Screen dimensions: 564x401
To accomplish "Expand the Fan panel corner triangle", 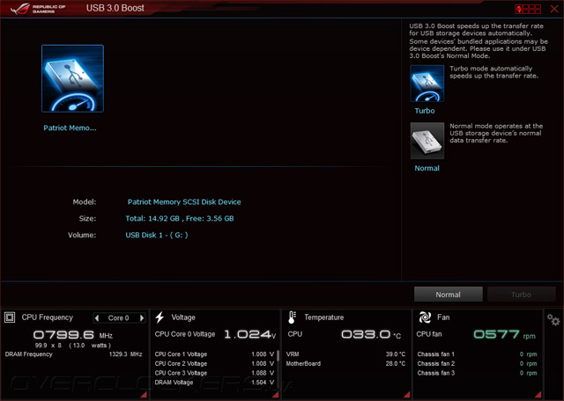I will point(538,395).
